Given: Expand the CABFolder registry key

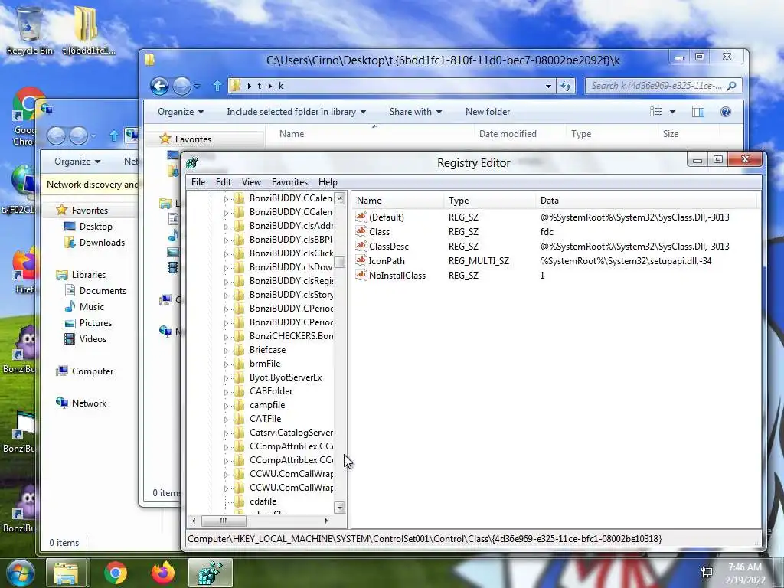Looking at the screenshot, I should click(226, 391).
